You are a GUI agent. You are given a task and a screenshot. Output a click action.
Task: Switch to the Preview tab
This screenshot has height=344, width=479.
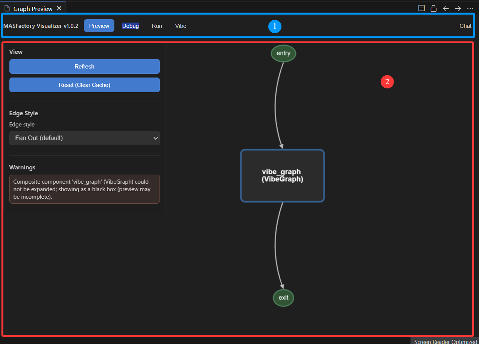coord(99,26)
